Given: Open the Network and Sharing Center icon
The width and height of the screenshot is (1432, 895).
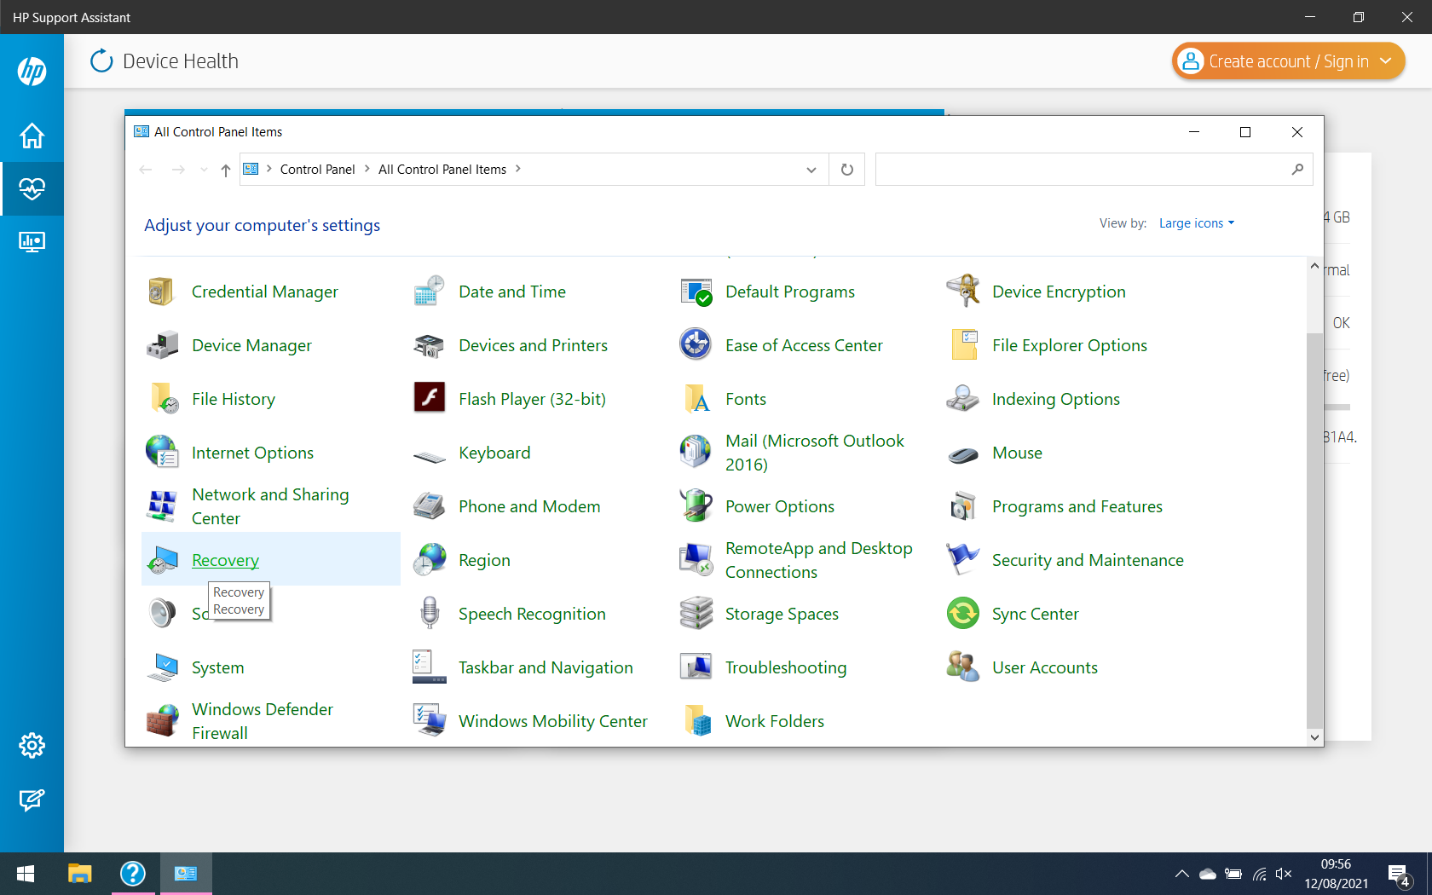Looking at the screenshot, I should coord(161,506).
